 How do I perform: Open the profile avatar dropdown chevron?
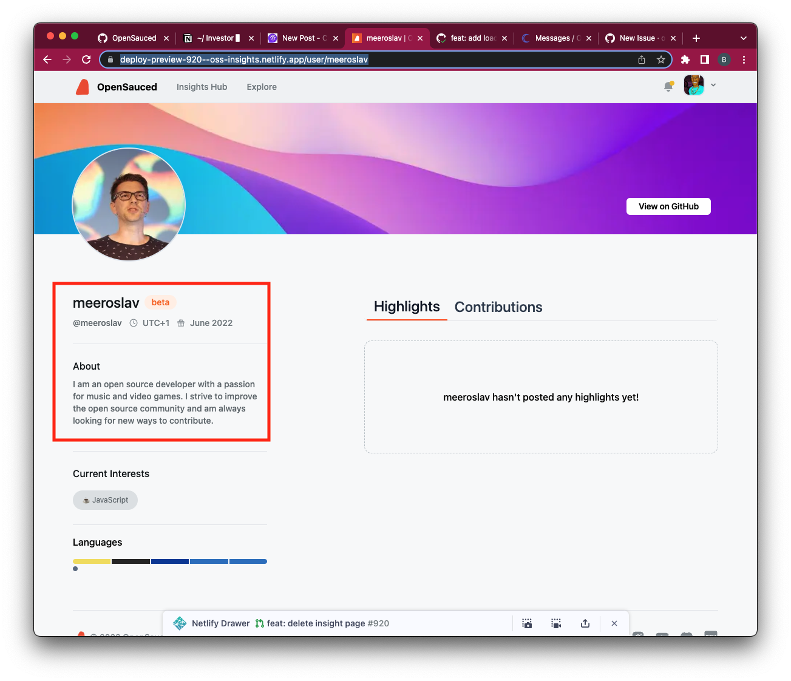point(713,85)
